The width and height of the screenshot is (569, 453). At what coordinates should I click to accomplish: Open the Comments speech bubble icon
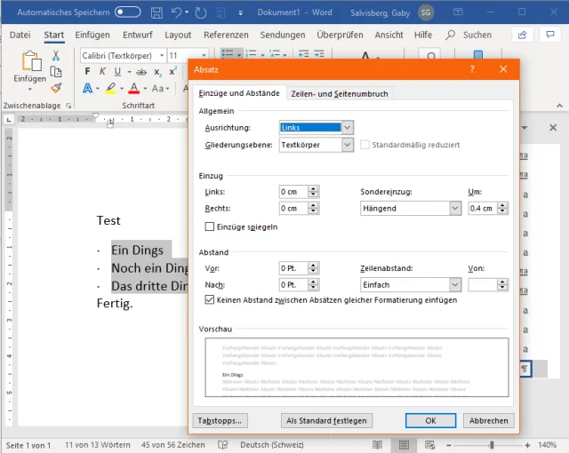click(x=551, y=35)
